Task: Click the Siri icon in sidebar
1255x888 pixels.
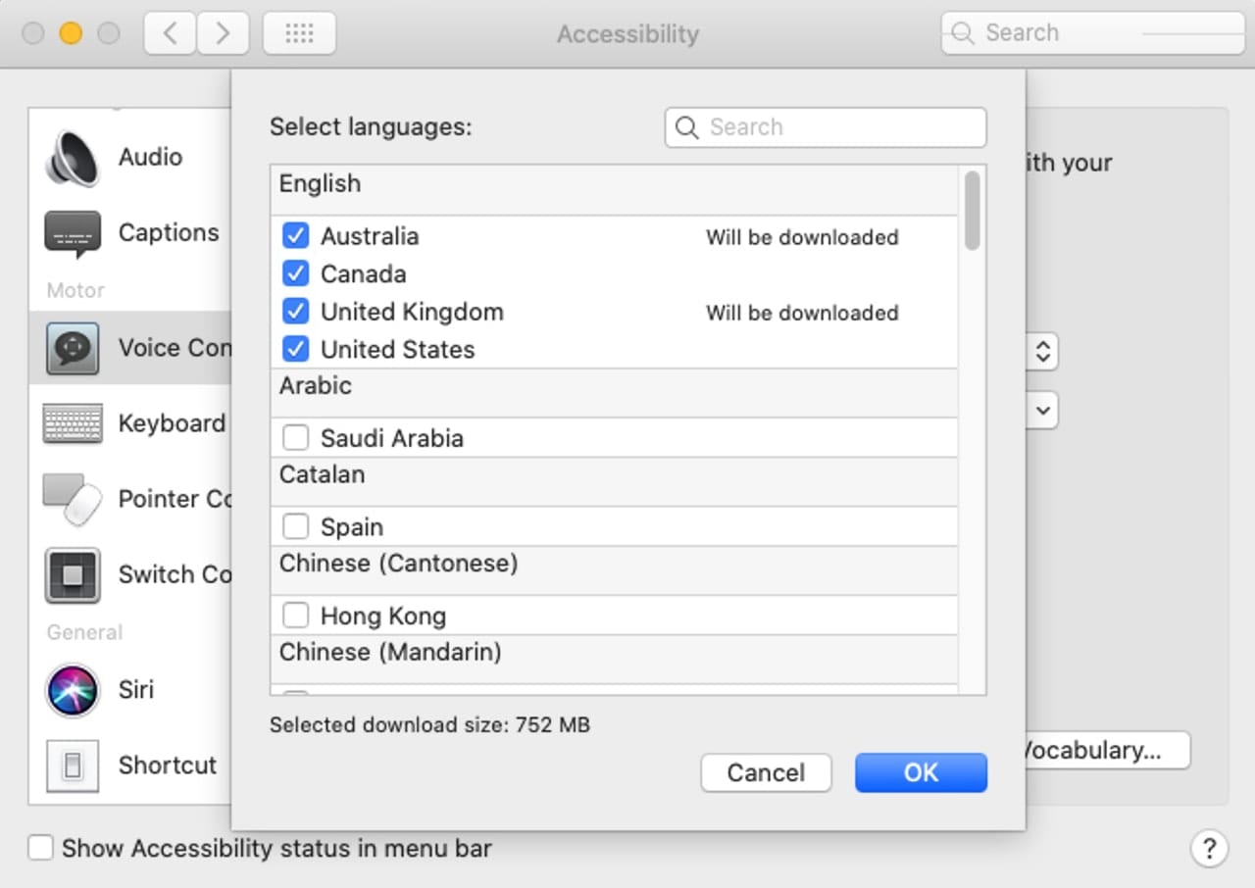Action: 73,690
